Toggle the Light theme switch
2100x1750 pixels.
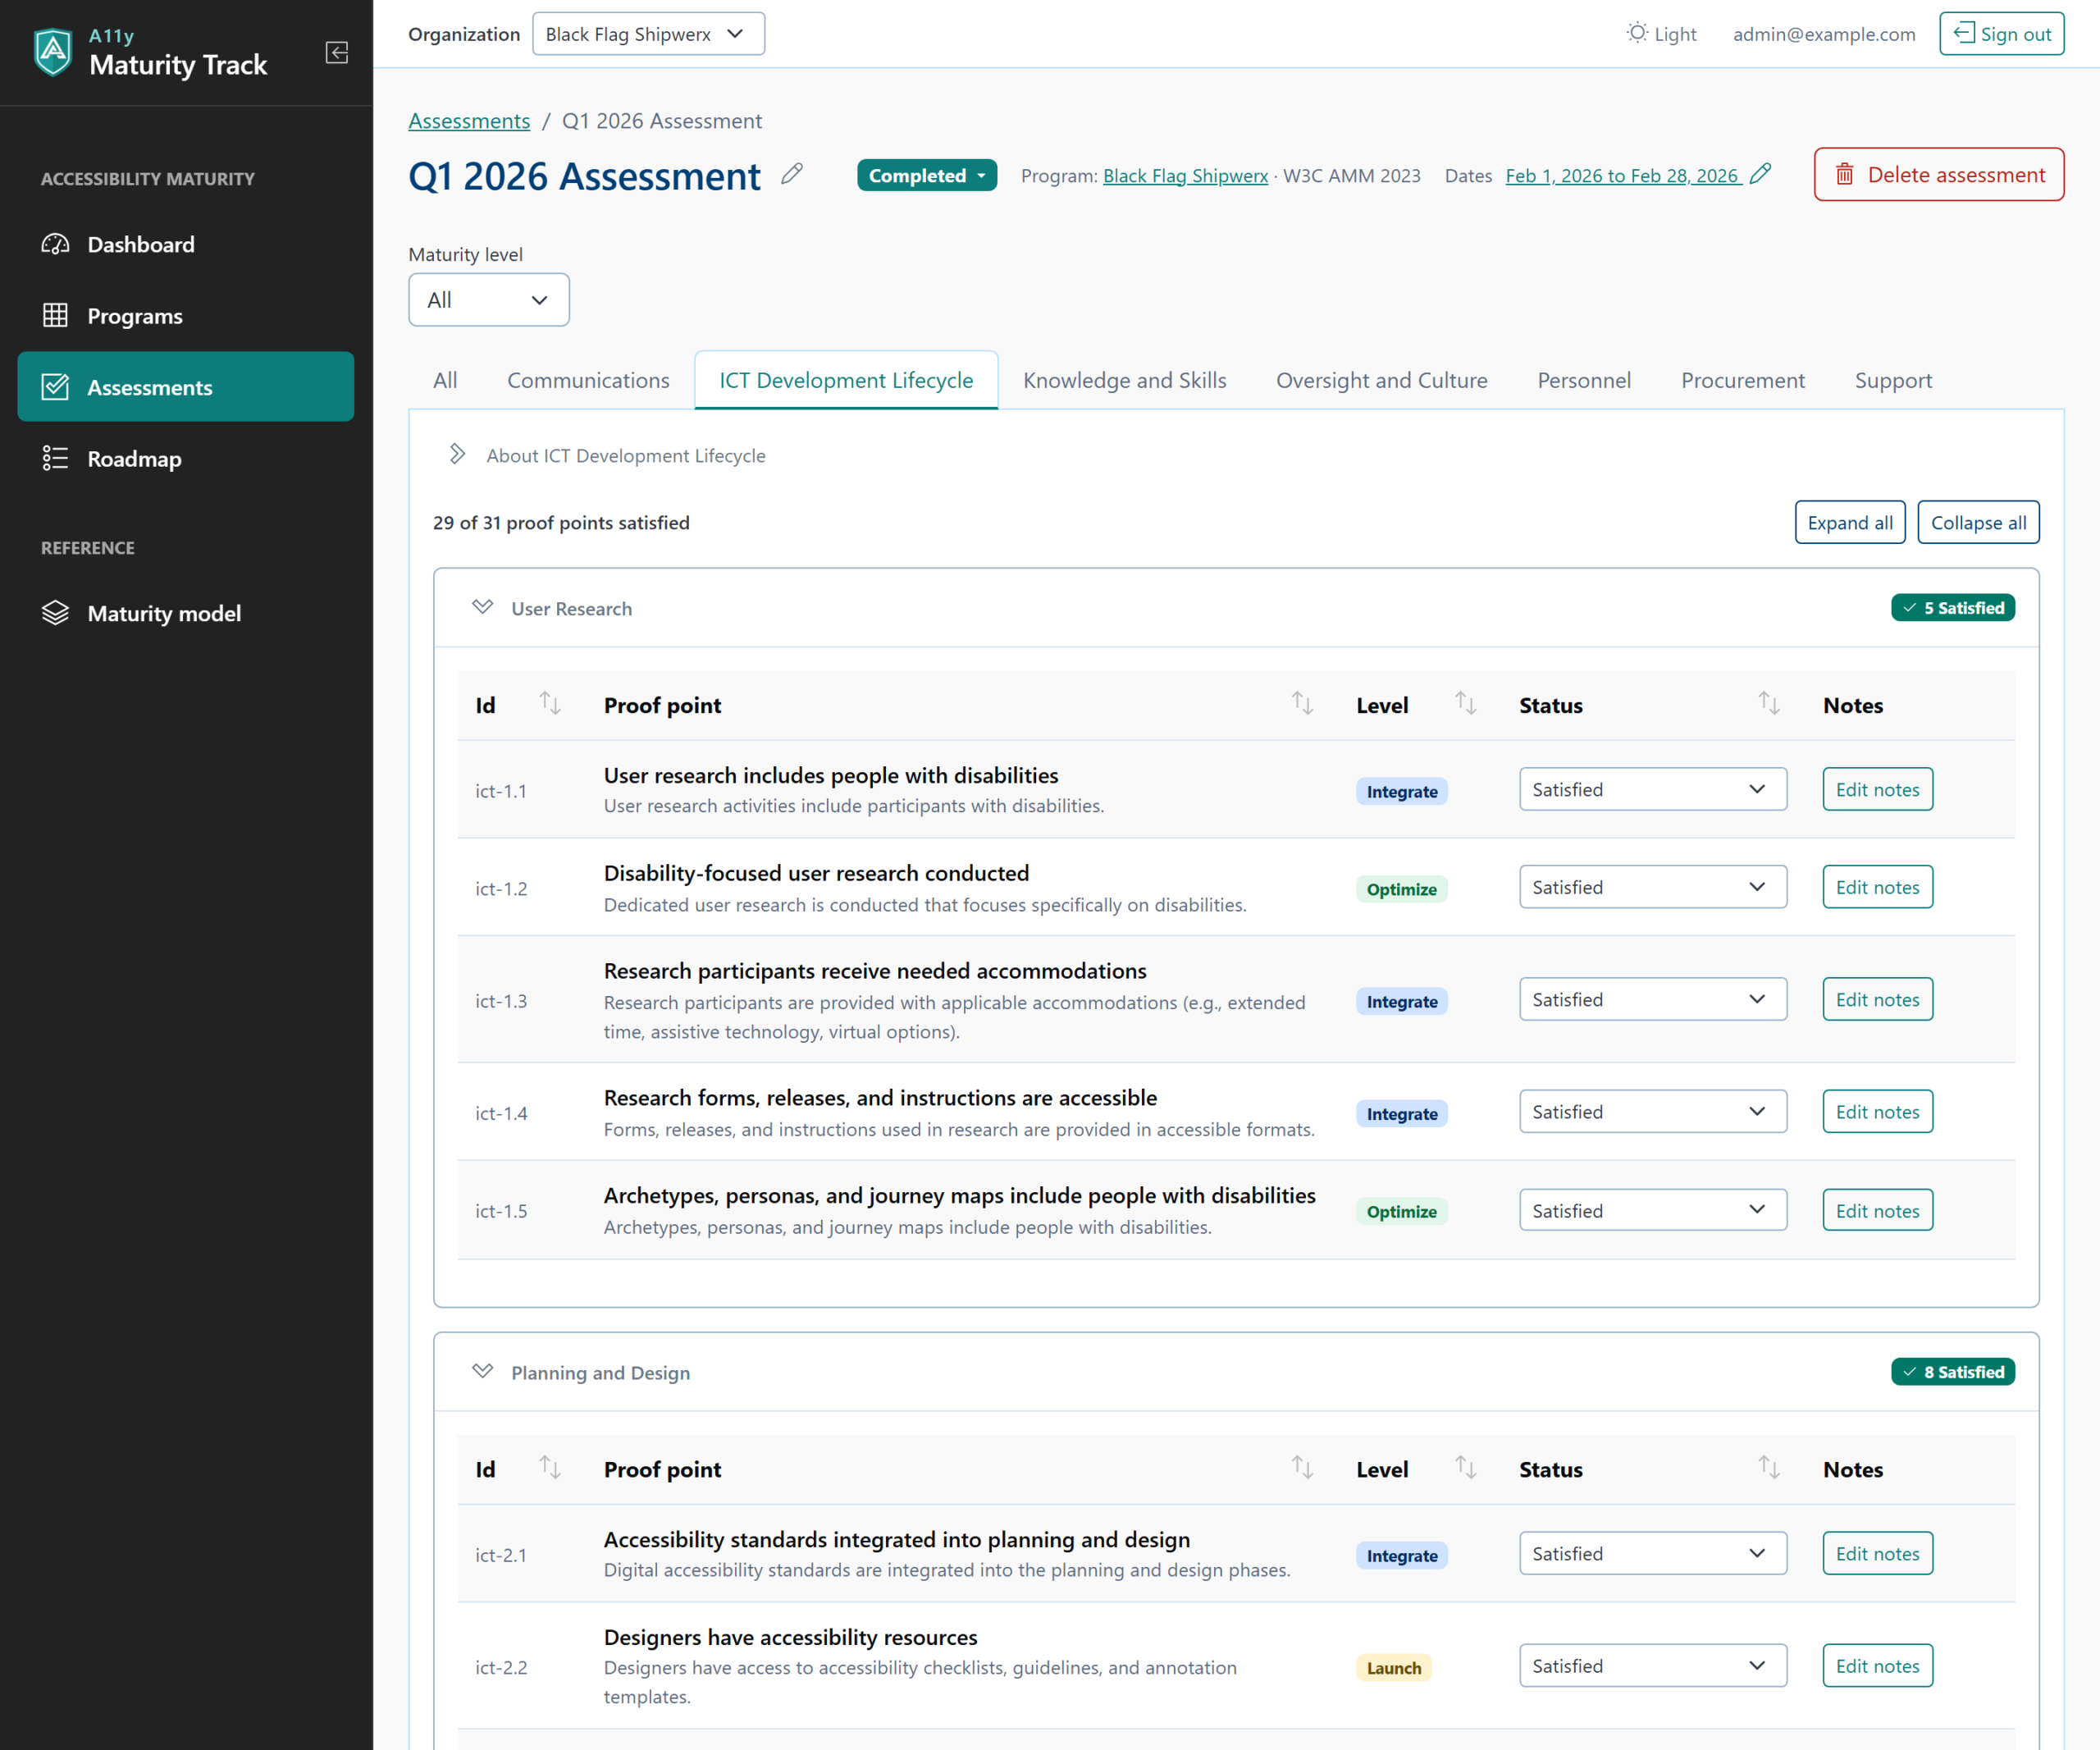pos(1661,34)
